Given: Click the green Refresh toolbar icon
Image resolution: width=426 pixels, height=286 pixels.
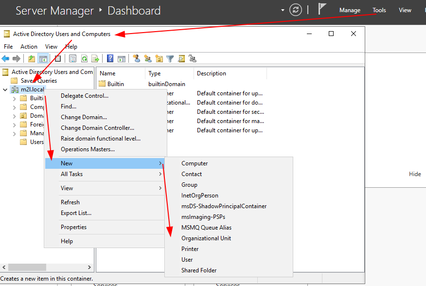Looking at the screenshot, I should 84,58.
